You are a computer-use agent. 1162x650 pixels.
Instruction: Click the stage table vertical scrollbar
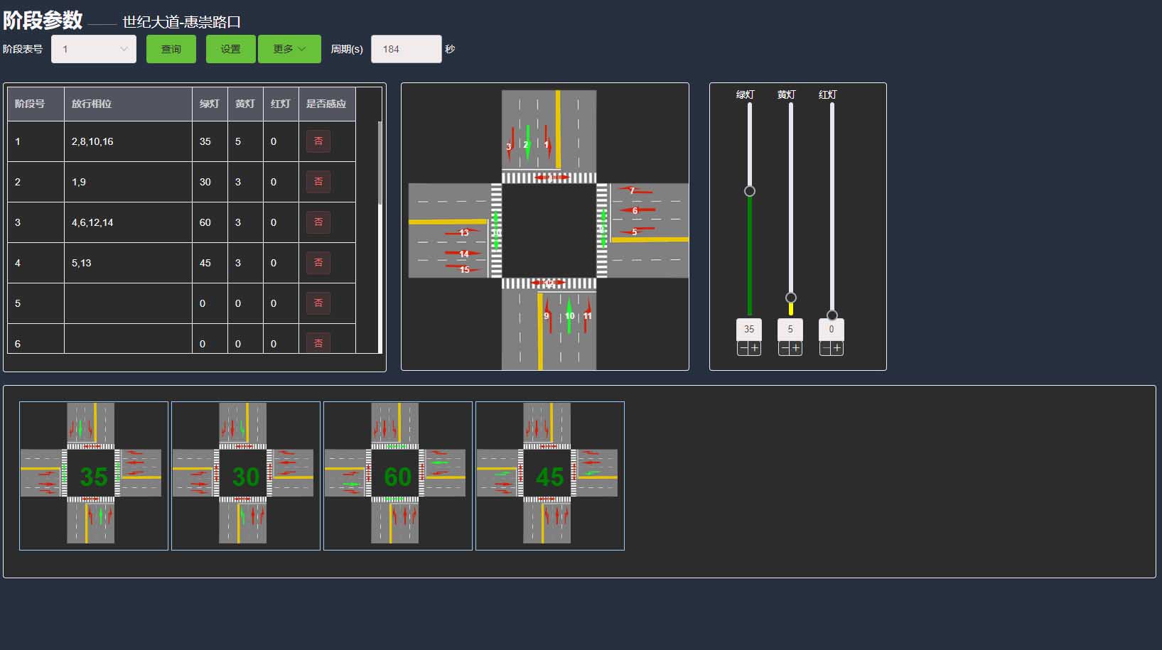[380, 163]
